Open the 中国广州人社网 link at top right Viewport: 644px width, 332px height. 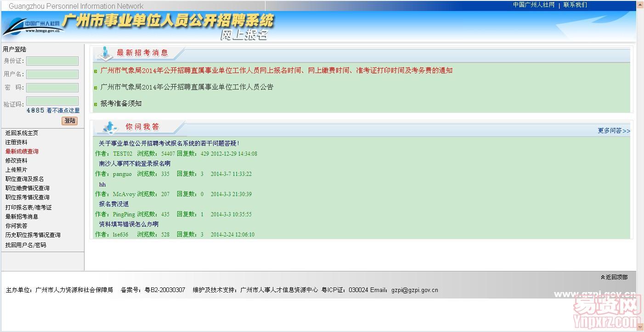tap(534, 5)
